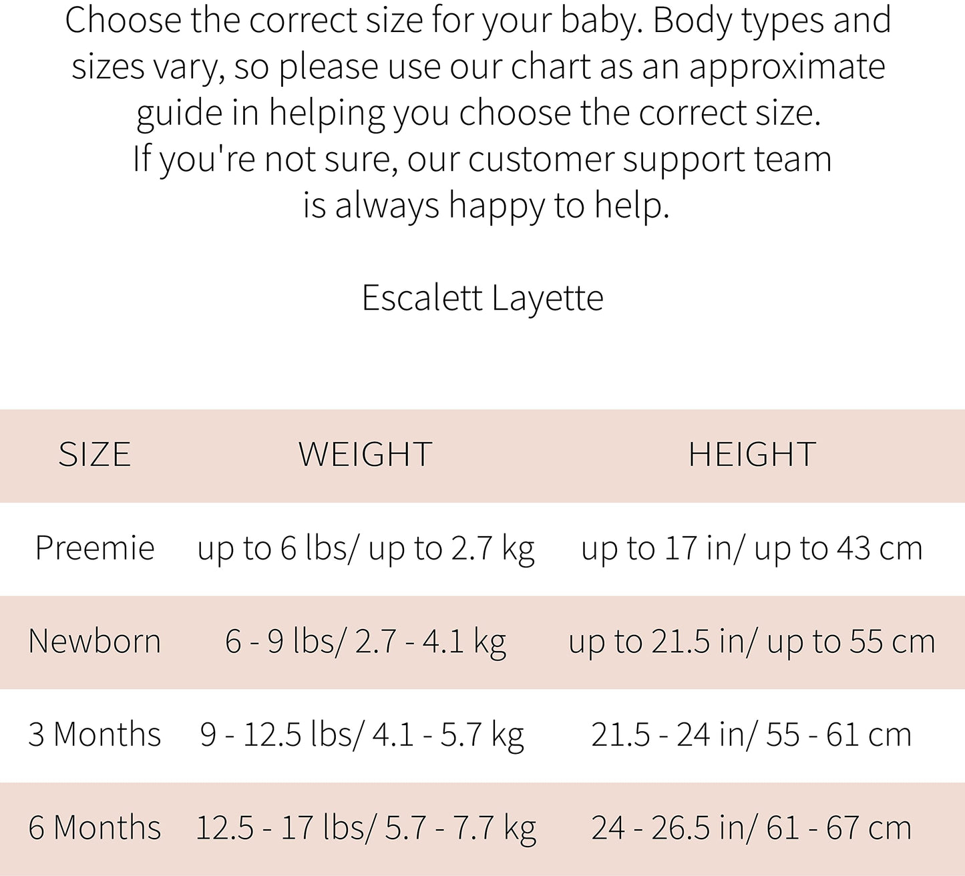The width and height of the screenshot is (965, 876).
Task: Click the Escalett Layette brand text
Action: click(x=483, y=298)
